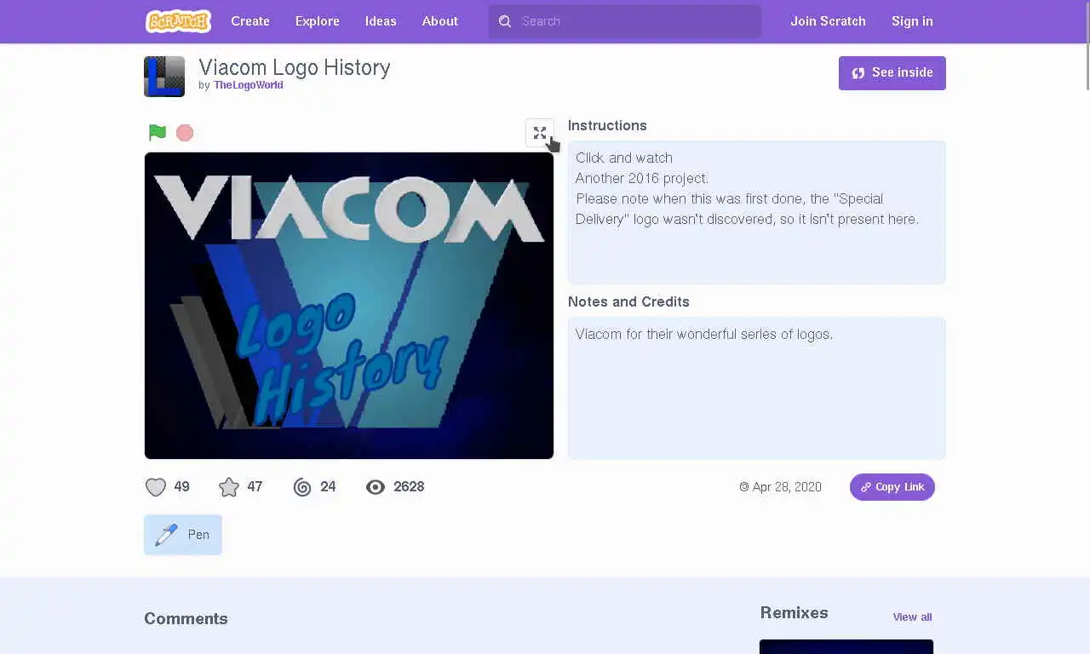Click the Notes and Credits text box
The height and width of the screenshot is (654, 1090).
[x=757, y=388]
